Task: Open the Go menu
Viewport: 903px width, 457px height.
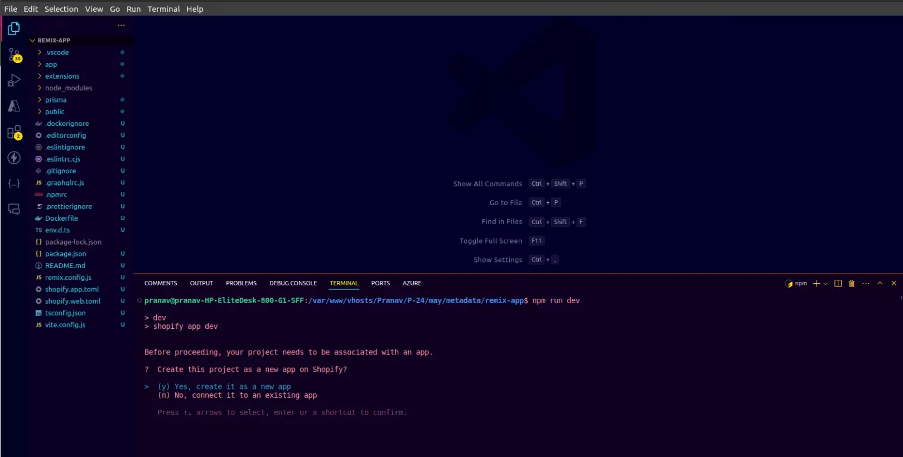Action: (115, 9)
